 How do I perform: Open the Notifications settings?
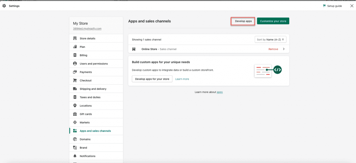(96, 156)
